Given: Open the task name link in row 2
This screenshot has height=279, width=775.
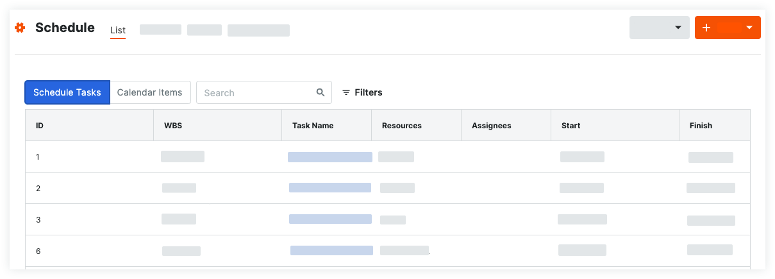Looking at the screenshot, I should coord(329,188).
